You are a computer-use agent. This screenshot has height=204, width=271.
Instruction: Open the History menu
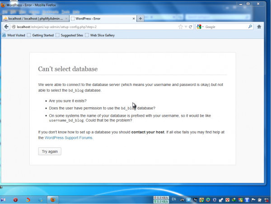point(34,12)
